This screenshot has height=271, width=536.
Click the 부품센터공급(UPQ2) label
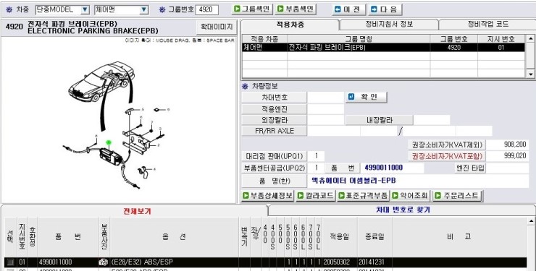(274, 168)
